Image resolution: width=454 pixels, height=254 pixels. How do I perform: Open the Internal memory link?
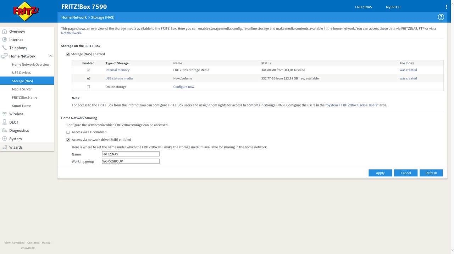point(117,70)
